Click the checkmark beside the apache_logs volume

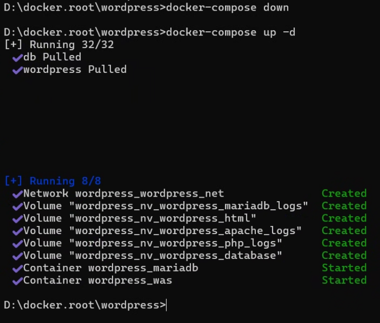tap(17, 232)
